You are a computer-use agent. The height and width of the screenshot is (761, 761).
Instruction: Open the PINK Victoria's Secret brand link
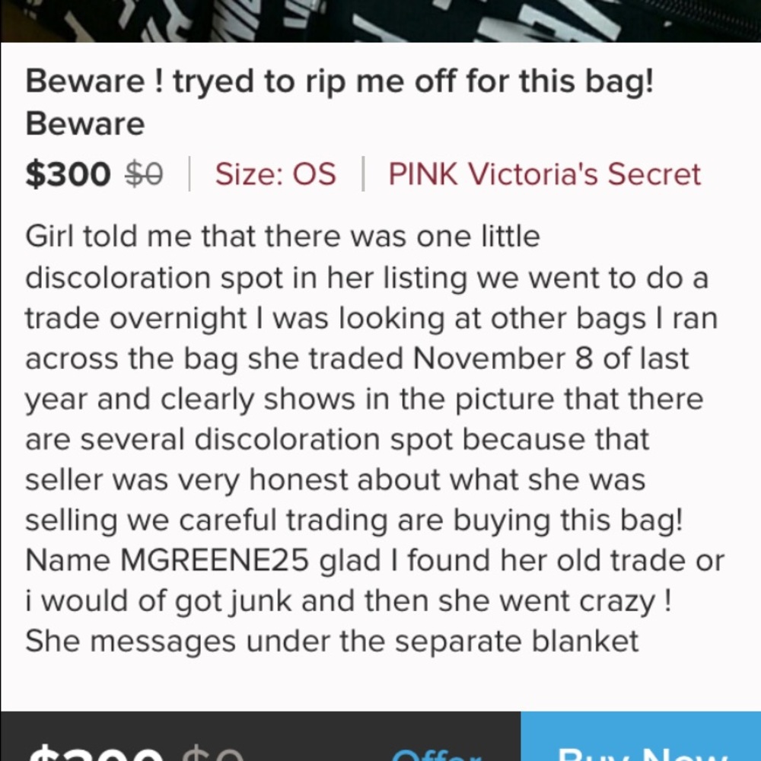(544, 174)
